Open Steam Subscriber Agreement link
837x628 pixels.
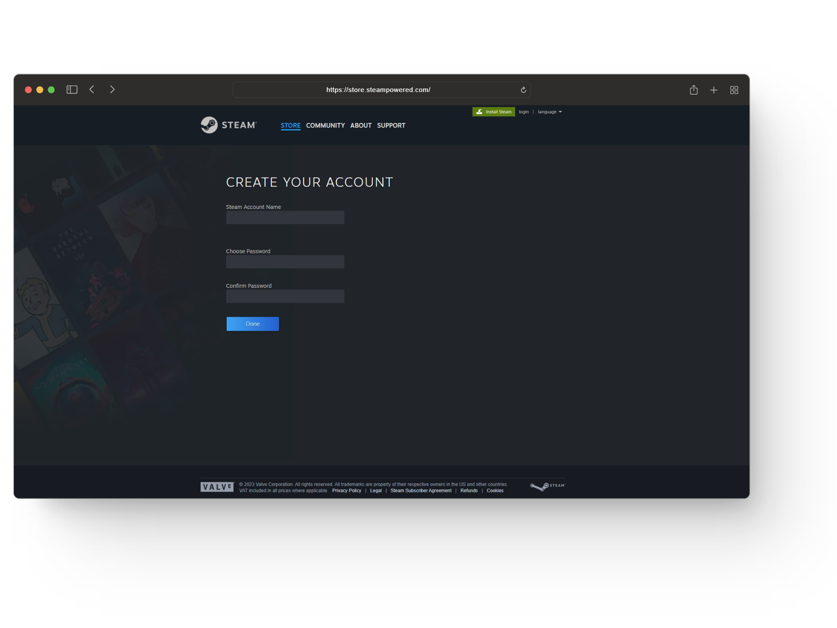click(421, 491)
